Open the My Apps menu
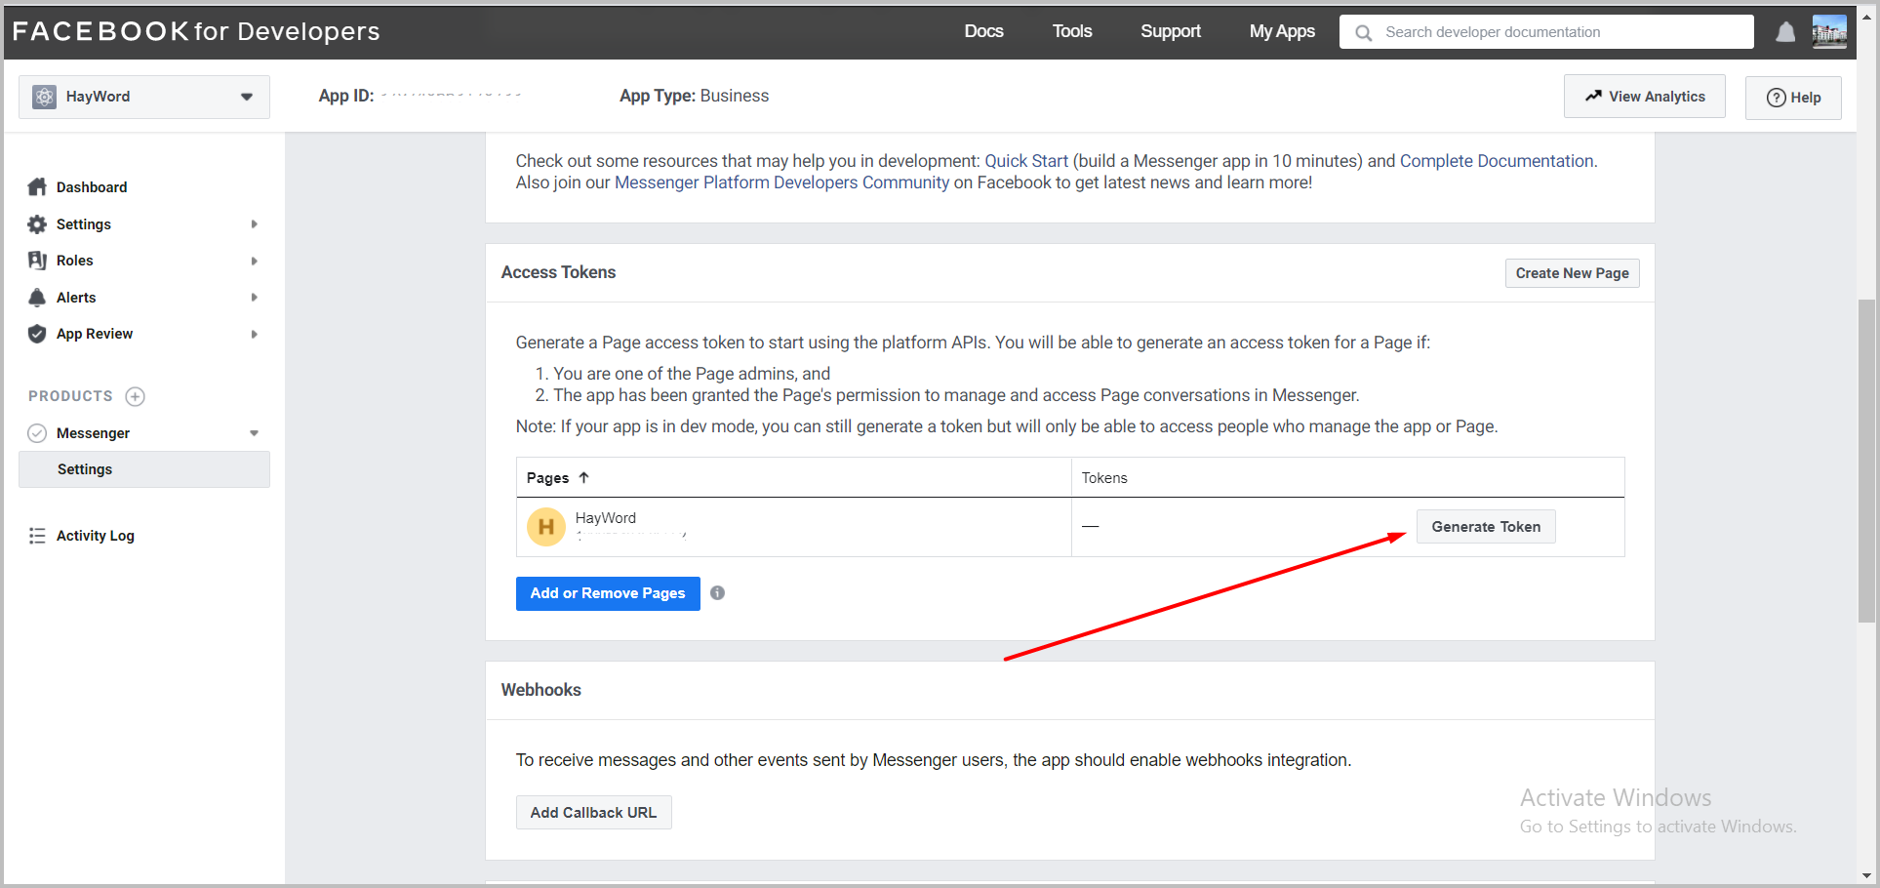Image resolution: width=1880 pixels, height=888 pixels. 1282,31
